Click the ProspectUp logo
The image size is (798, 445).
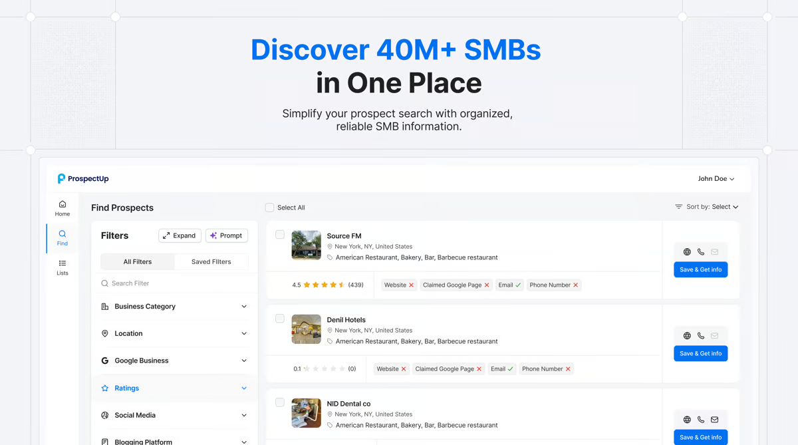(x=83, y=178)
